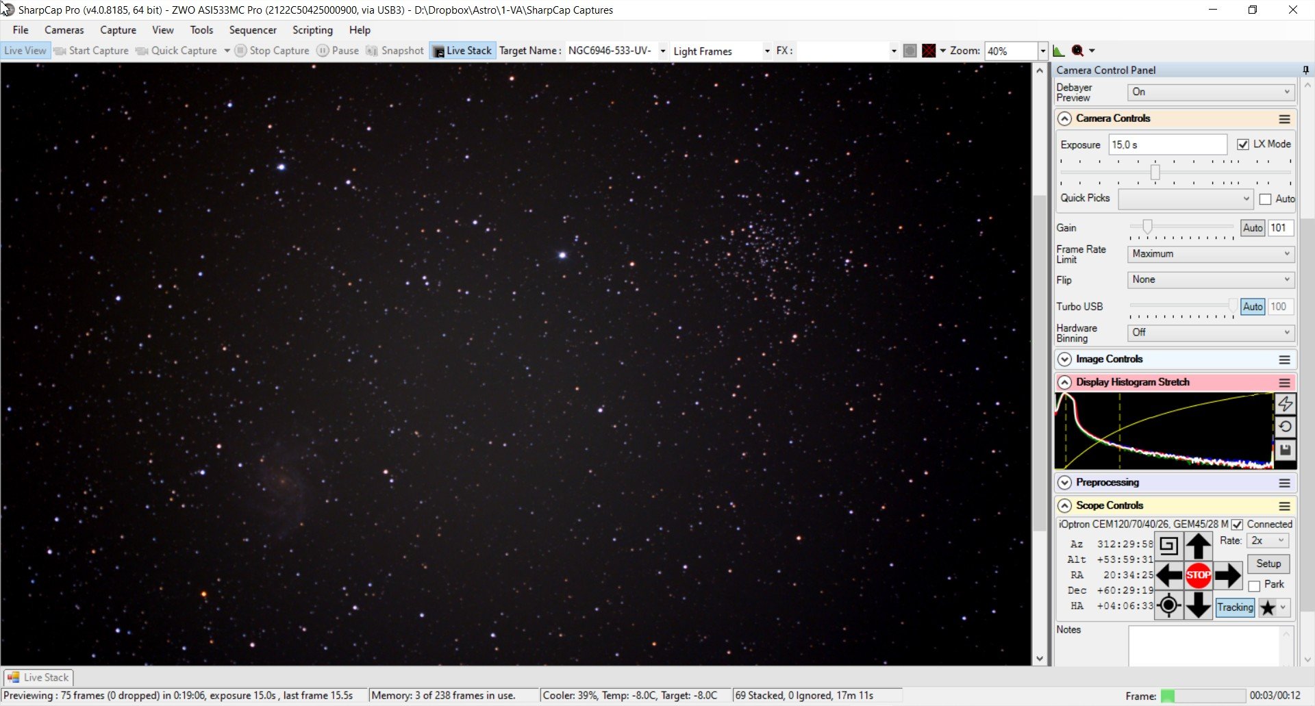Screen dimensions: 1315x706
Task: Open the File menu
Action: 21,30
